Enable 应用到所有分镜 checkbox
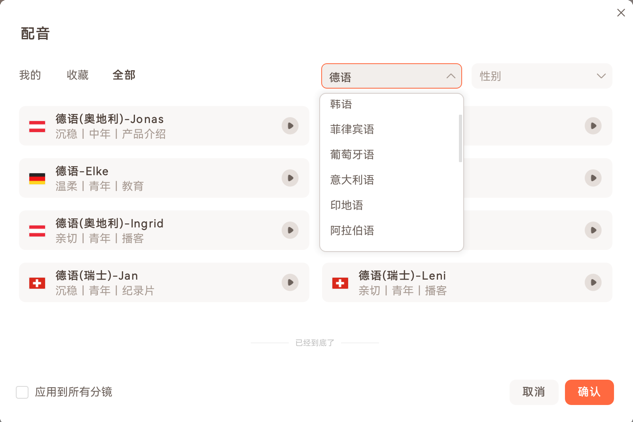This screenshot has width=633, height=422. click(x=22, y=392)
